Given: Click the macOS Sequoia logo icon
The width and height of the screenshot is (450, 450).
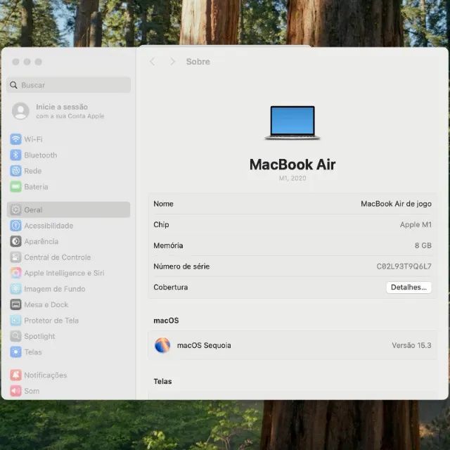Looking at the screenshot, I should pyautogui.click(x=162, y=345).
